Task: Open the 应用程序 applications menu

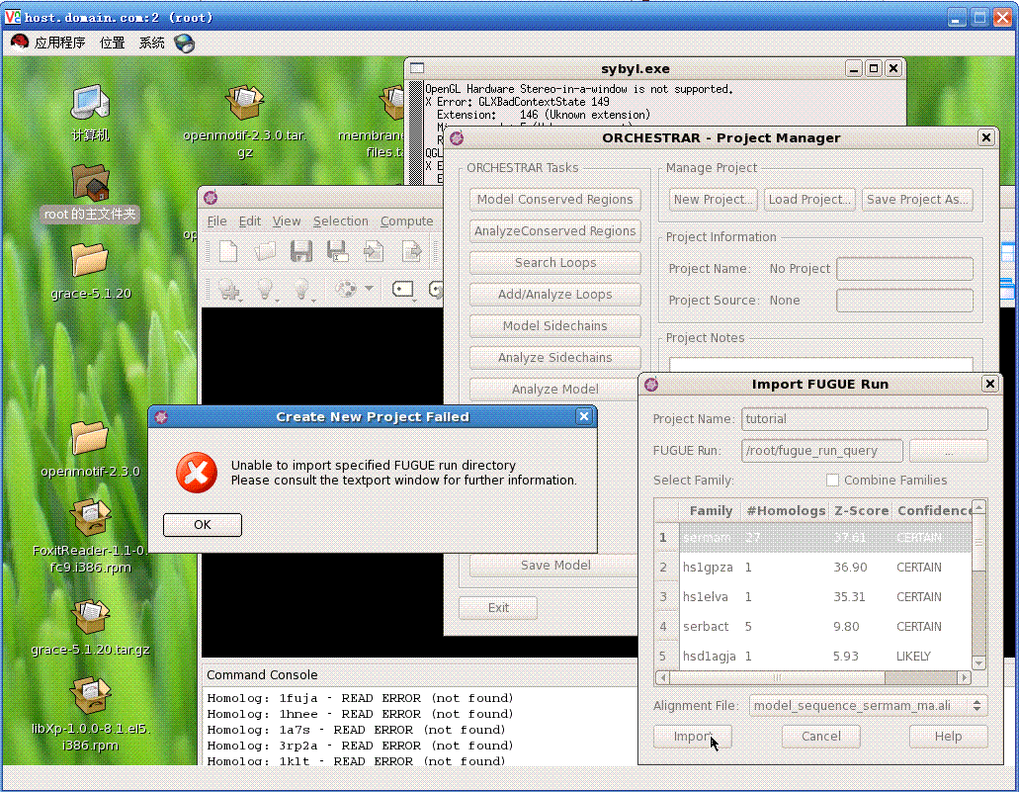Action: coord(59,43)
